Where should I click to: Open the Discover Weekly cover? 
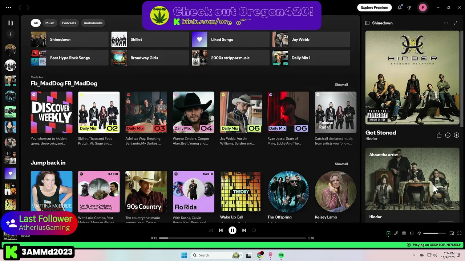52,112
